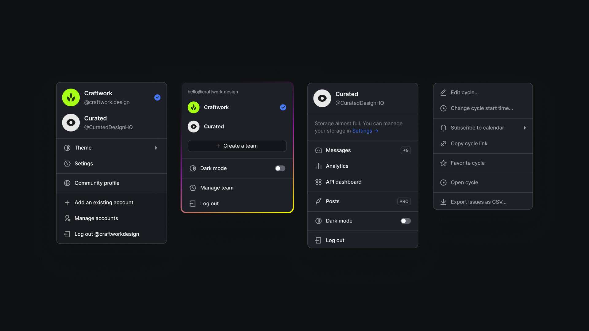Click the Theme half-circle icon
589x331 pixels.
[67, 148]
